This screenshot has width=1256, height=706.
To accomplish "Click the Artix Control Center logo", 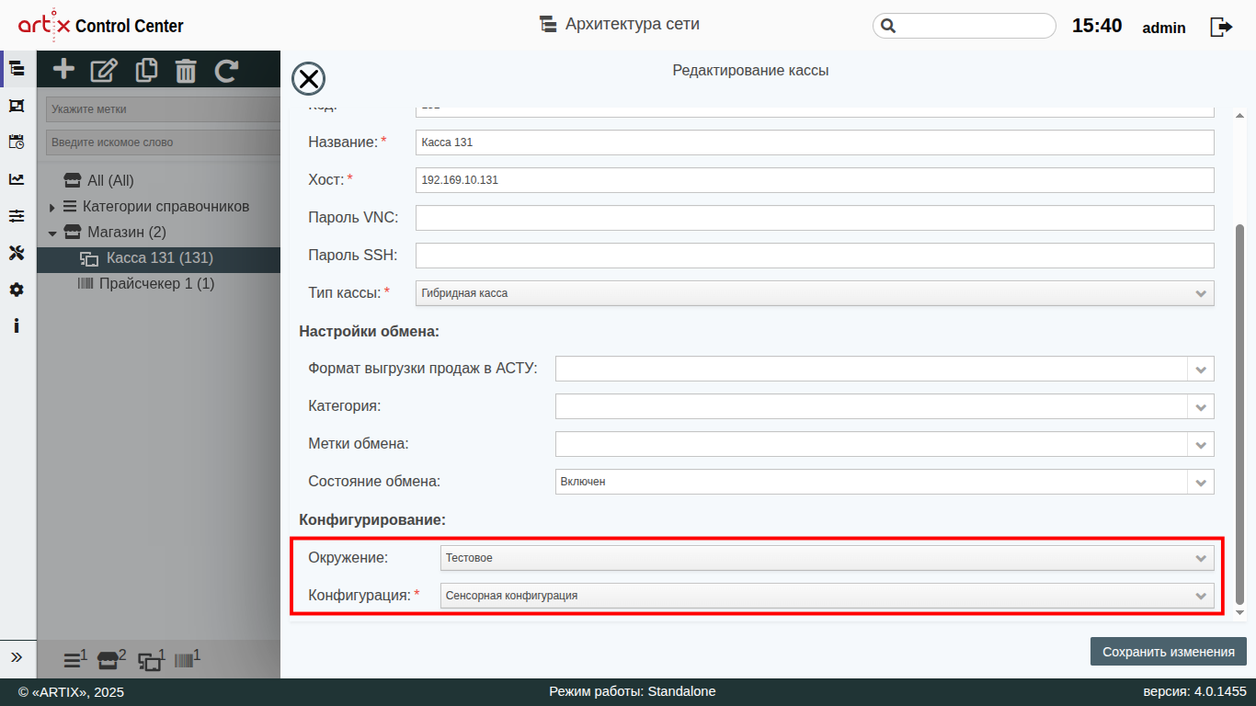I will tap(101, 26).
